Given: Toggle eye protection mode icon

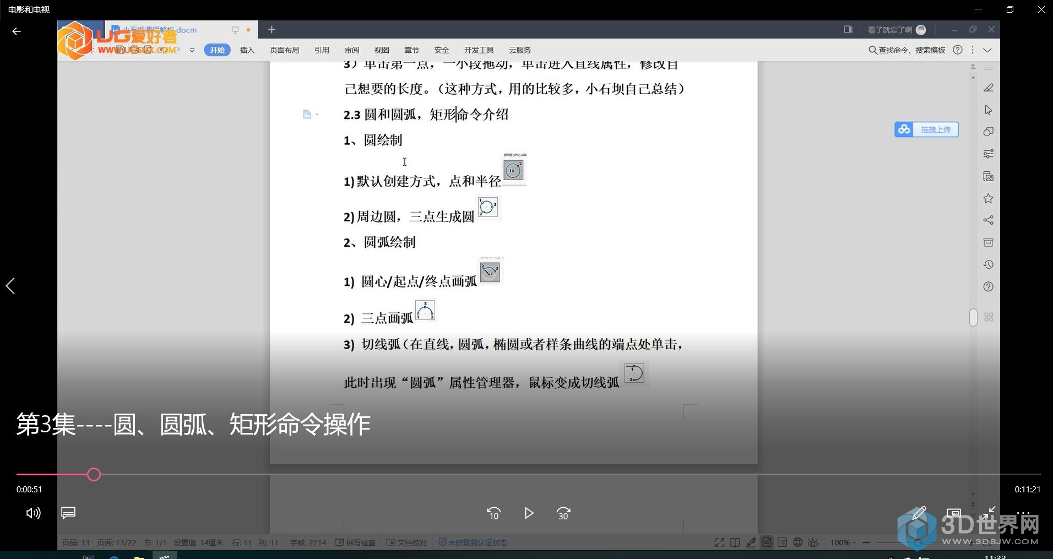Looking at the screenshot, I should [x=813, y=542].
